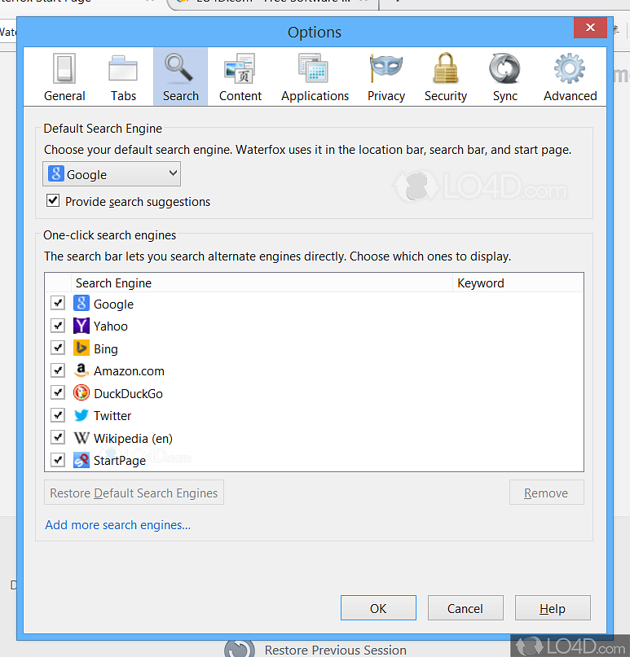Click the Keyword column header
This screenshot has height=657, width=630.
click(x=518, y=283)
